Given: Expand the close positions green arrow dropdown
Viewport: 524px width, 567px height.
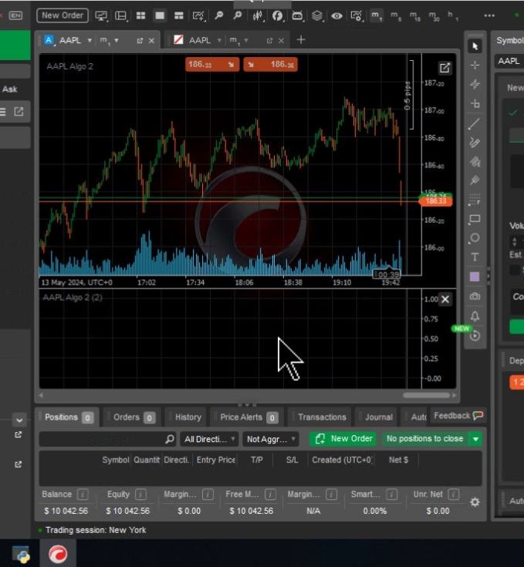Looking at the screenshot, I should (476, 439).
